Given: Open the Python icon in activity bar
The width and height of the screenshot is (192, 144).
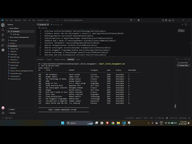Looking at the screenshot, I should point(3,50).
